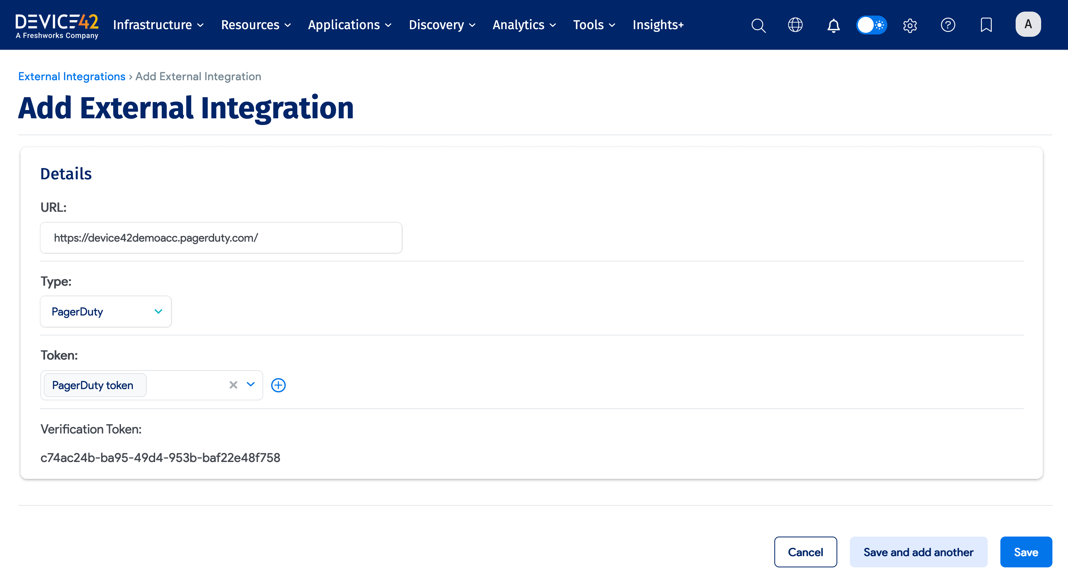Click the globe language icon
The image size is (1068, 574).
point(795,25)
